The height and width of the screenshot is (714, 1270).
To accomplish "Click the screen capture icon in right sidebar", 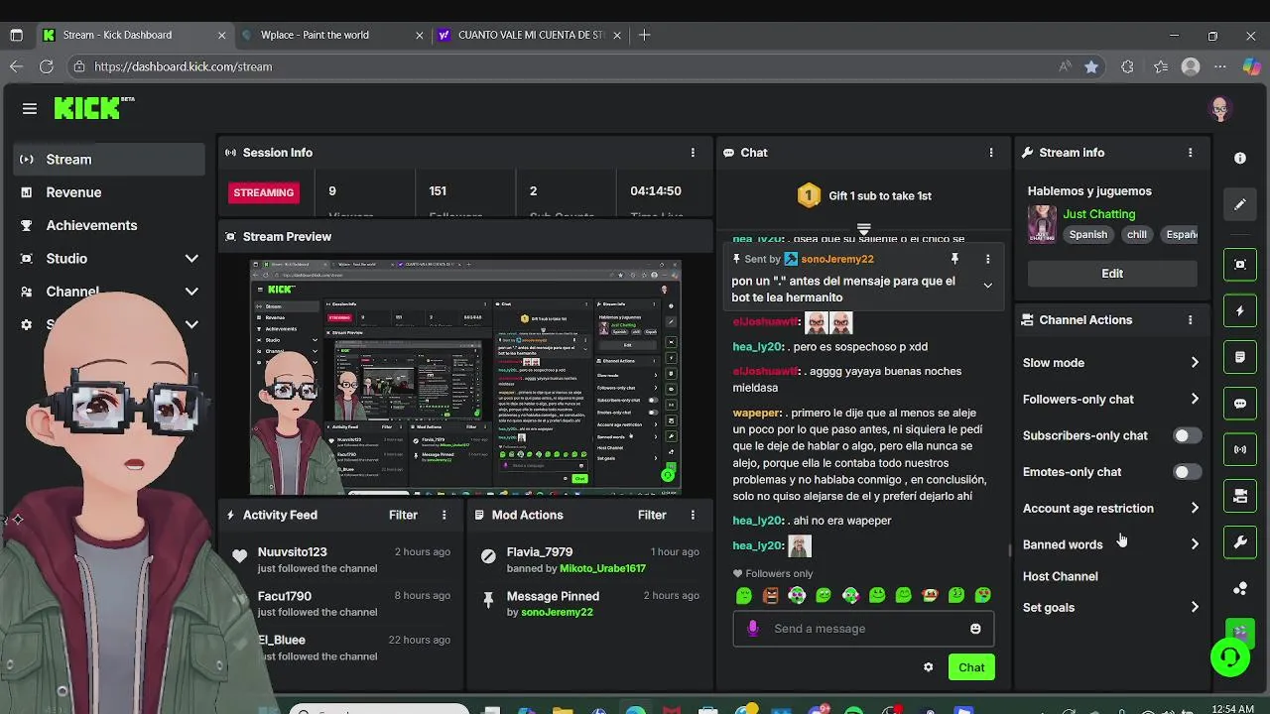I will [x=1240, y=265].
